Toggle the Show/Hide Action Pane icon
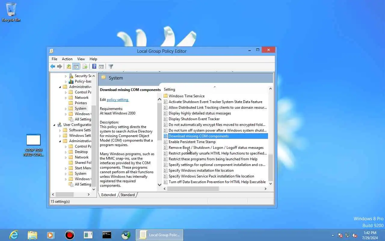Screen dimensions: 385x241 coord(101,67)
